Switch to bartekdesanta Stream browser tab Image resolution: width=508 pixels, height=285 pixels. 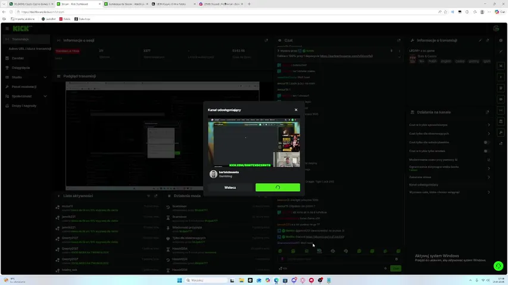(126, 4)
